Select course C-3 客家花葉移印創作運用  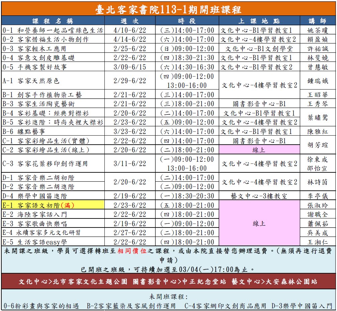tap(45, 163)
